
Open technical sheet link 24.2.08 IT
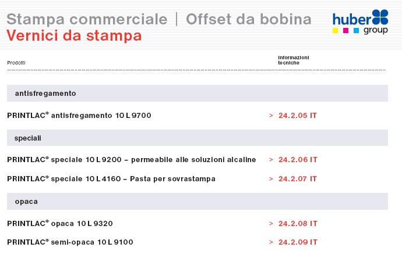tap(298, 224)
